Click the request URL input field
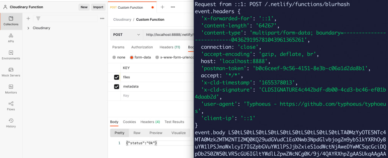The image size is (388, 158). point(168,35)
